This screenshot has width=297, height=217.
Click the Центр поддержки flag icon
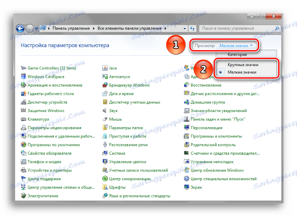23,179
